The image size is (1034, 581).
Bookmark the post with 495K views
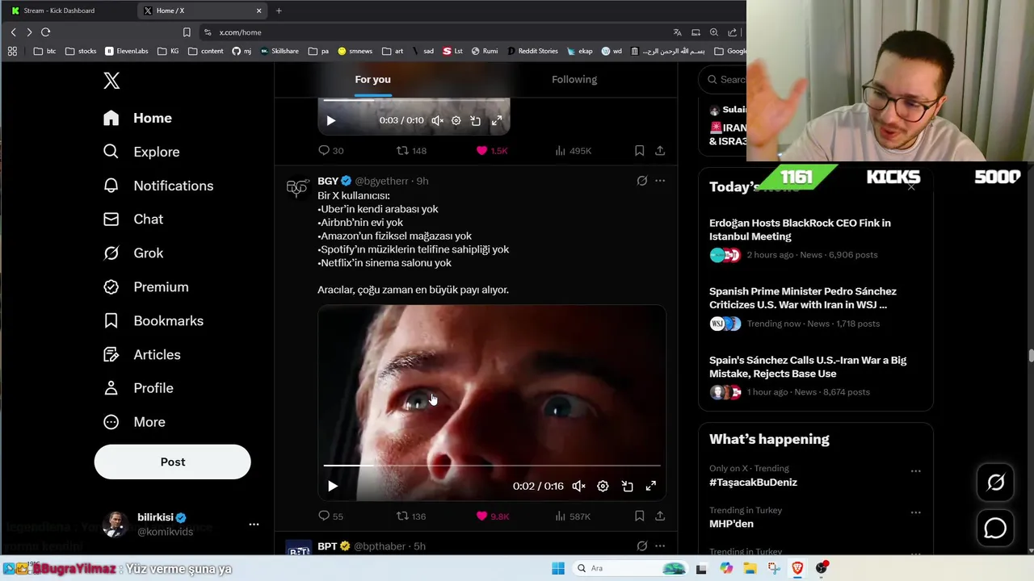[x=639, y=150]
